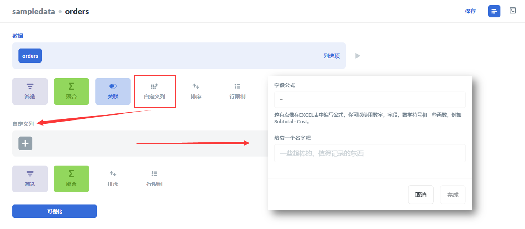Image resolution: width=525 pixels, height=229 pixels.
Task: Focus the column name input field
Action: point(370,153)
